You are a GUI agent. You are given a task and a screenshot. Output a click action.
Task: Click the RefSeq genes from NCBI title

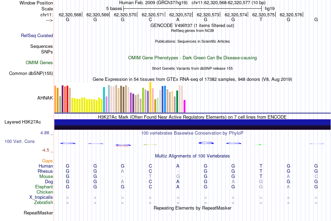[192, 31]
